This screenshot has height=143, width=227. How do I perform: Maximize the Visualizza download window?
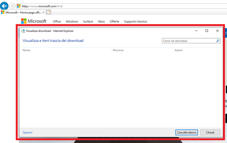[207, 31]
